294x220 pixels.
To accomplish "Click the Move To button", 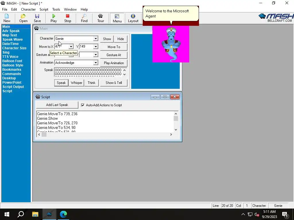I will tap(114, 47).
